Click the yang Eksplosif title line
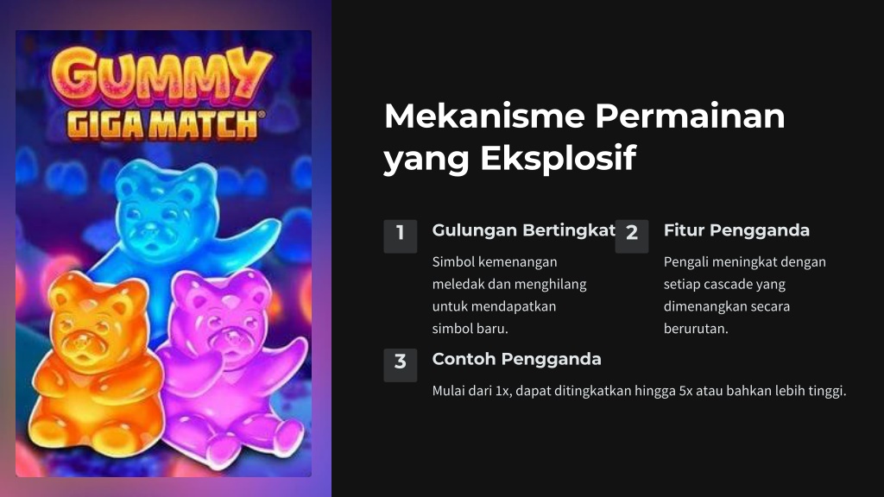This screenshot has height=497, width=884. pyautogui.click(x=510, y=159)
